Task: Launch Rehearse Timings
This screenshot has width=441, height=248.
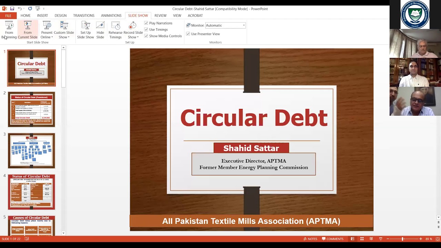Action: click(115, 30)
